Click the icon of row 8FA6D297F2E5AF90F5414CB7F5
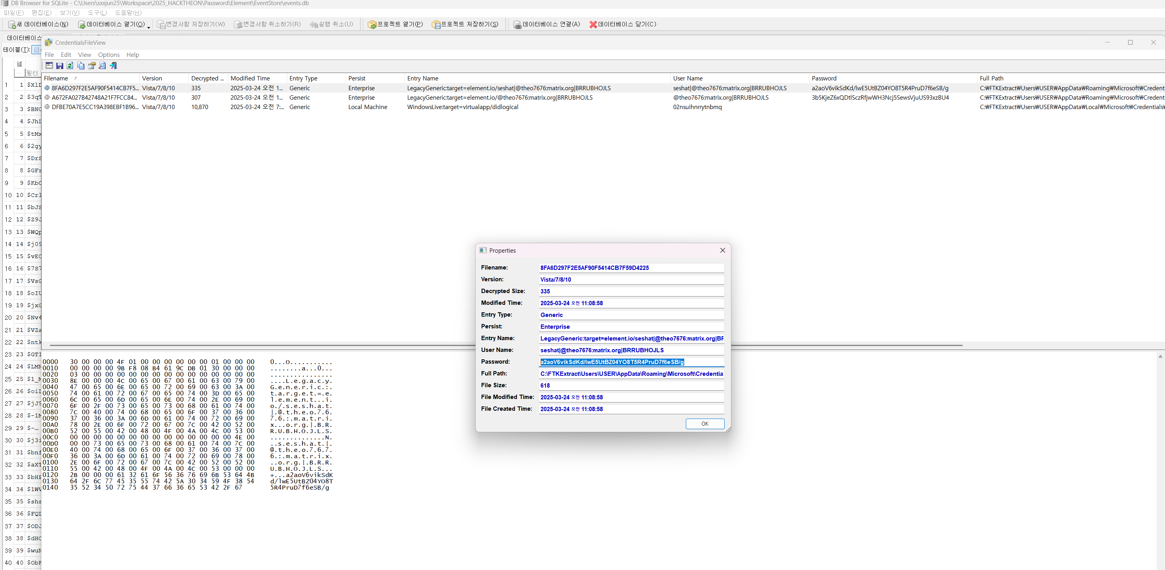This screenshot has width=1165, height=570. coord(47,88)
